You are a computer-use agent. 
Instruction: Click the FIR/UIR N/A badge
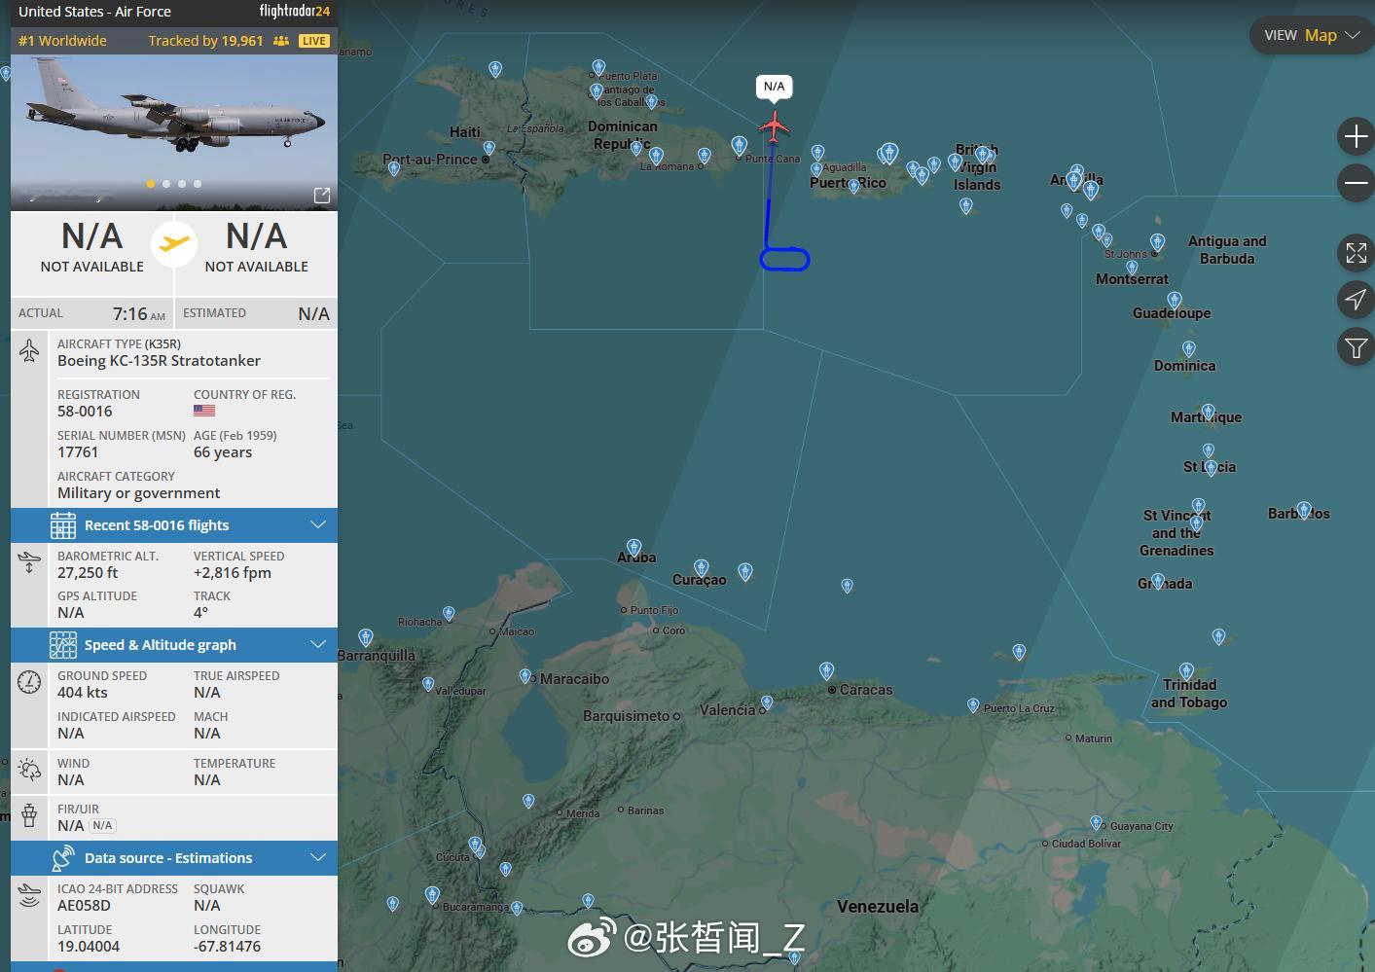[x=102, y=826]
